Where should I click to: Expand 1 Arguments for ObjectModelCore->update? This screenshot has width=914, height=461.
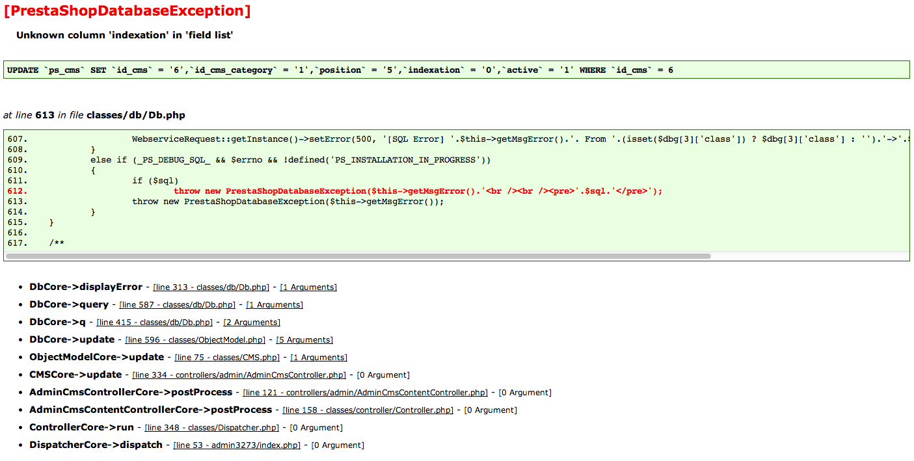coord(319,358)
